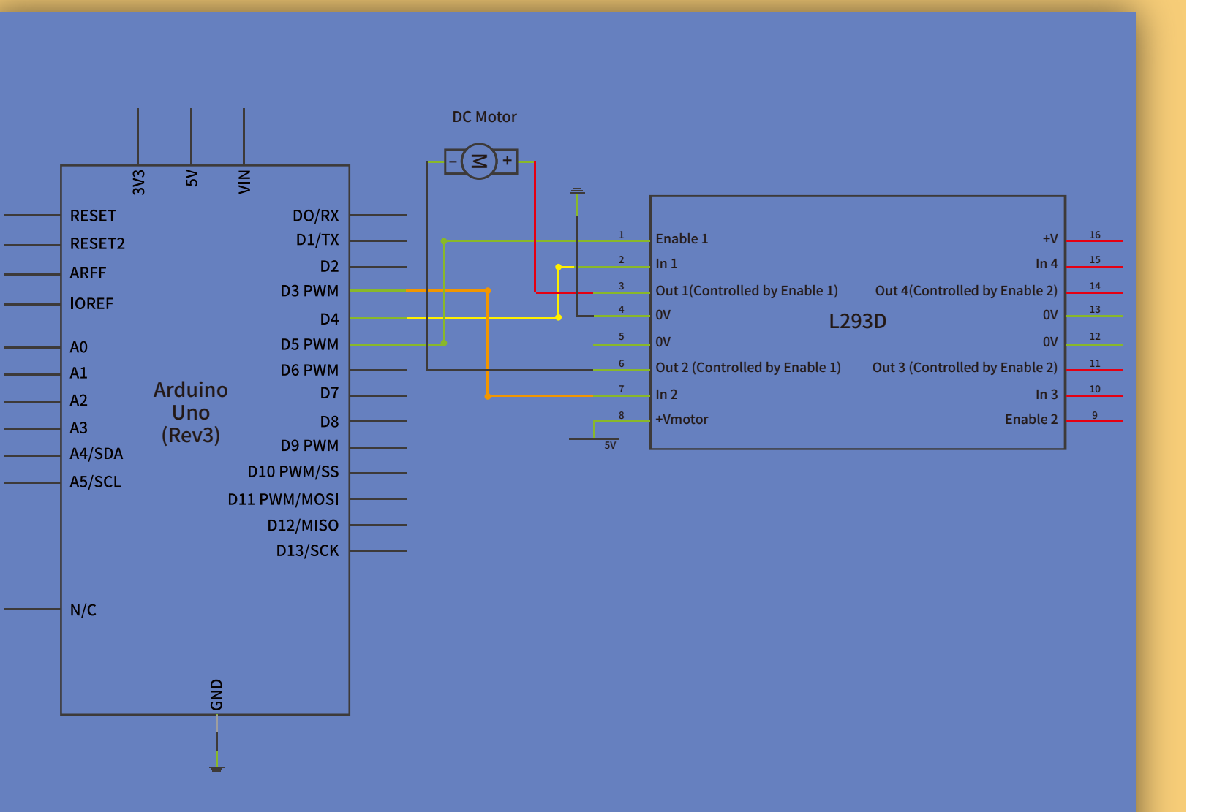Image resolution: width=1206 pixels, height=812 pixels.
Task: Click the D5 PWM pin label
Action: point(309,344)
